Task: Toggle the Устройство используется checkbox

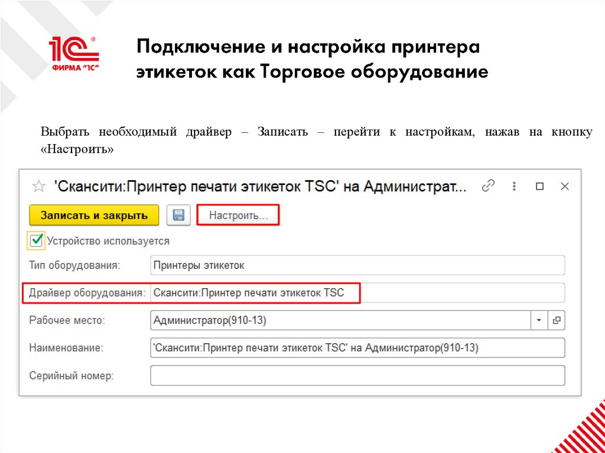Action: (36, 241)
